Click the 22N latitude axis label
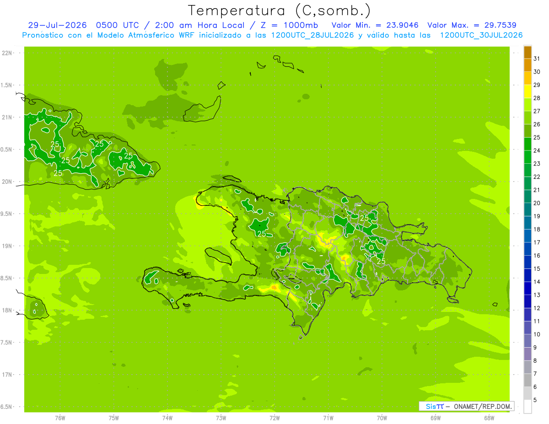 7,53
